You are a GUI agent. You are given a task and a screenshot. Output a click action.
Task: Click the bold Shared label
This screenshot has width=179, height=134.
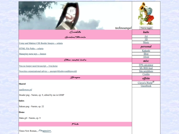[x=22, y=84]
